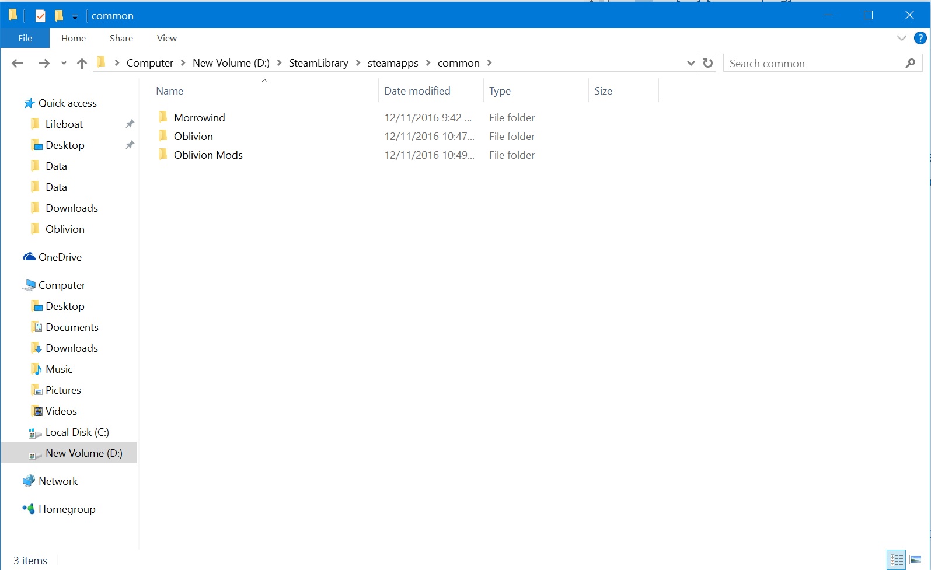Image resolution: width=931 pixels, height=570 pixels.
Task: Expand the chevron after steamapps in breadcrumb
Action: (x=428, y=63)
